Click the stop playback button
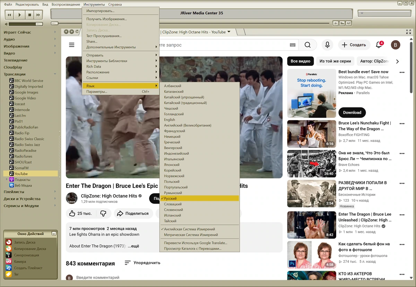The image size is (416, 287). (29, 15)
